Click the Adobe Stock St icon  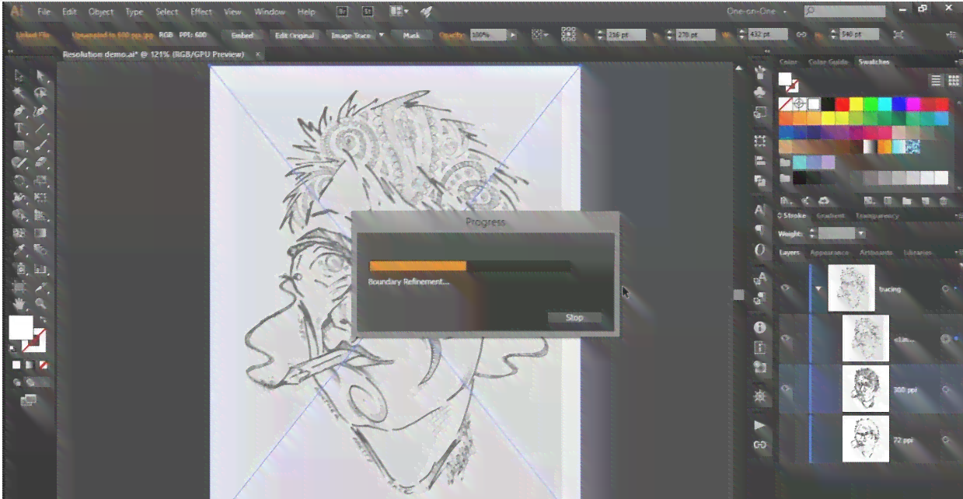click(368, 12)
